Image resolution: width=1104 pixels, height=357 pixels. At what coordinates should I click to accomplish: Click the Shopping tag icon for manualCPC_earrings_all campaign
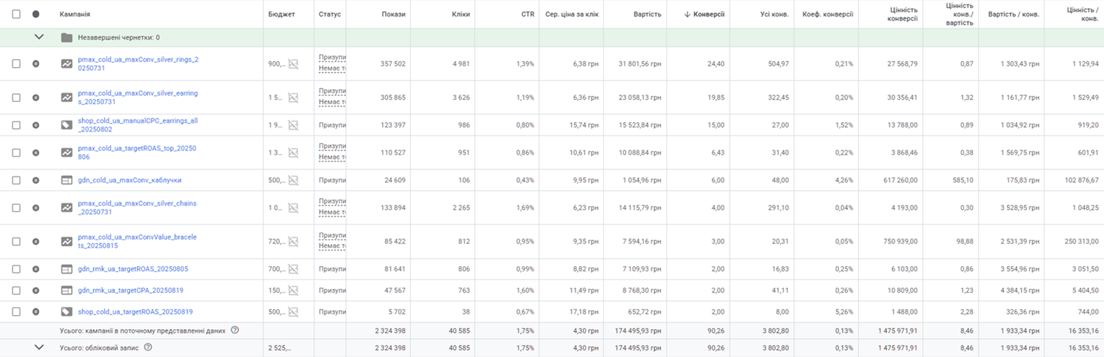click(66, 125)
